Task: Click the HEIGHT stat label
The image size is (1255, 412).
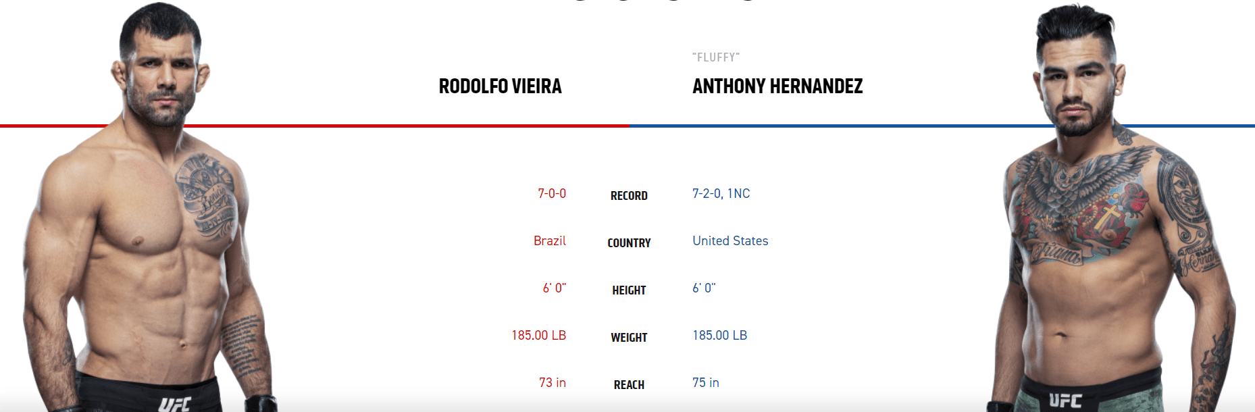Action: pyautogui.click(x=629, y=290)
